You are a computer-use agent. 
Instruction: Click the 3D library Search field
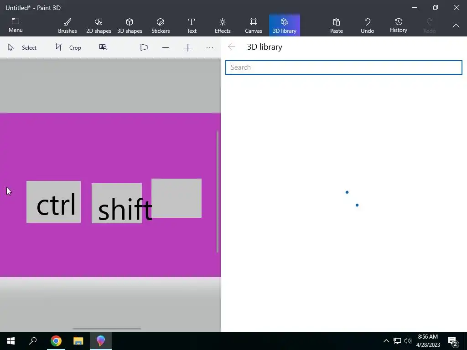click(344, 67)
